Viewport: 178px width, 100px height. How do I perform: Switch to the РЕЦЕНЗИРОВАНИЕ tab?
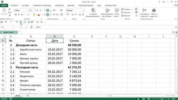(x=86, y=6)
